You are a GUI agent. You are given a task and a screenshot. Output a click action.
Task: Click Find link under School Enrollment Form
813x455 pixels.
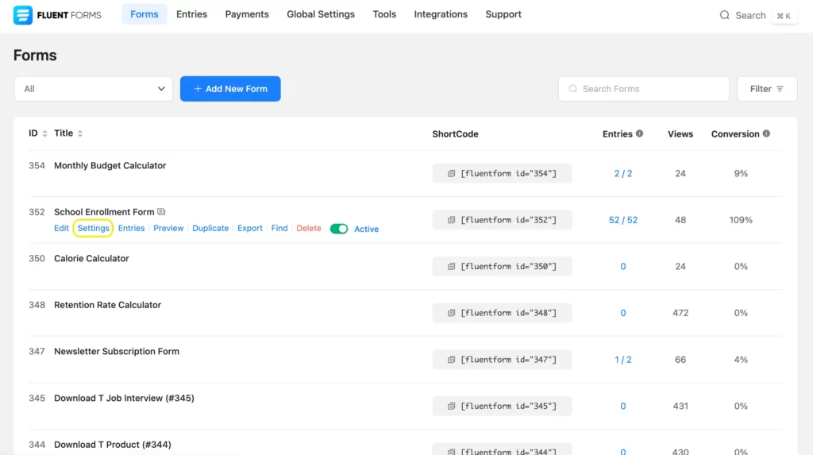coord(279,228)
